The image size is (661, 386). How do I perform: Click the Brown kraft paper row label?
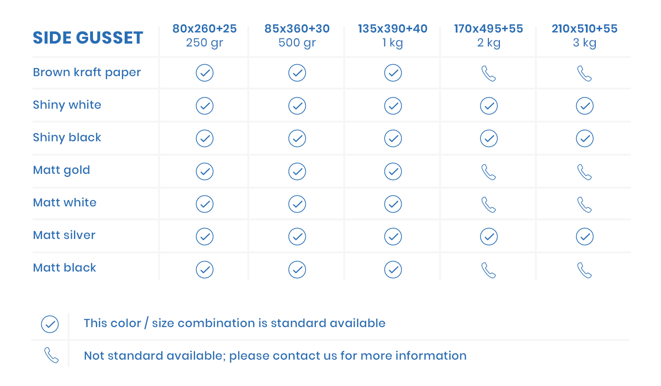coord(87,73)
